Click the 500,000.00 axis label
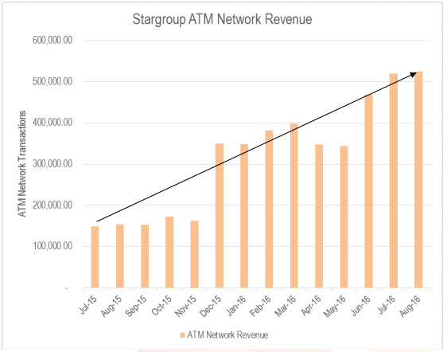This screenshot has width=443, height=352. (52, 82)
